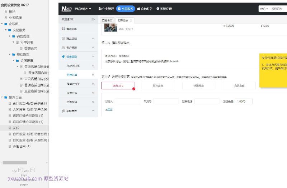Image resolution: width=287 pixels, height=188 pixels.
Task: Select the 快递发货 delivery option
Action: [199, 85]
